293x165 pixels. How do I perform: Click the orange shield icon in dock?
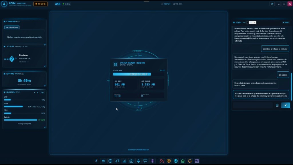[169, 161]
